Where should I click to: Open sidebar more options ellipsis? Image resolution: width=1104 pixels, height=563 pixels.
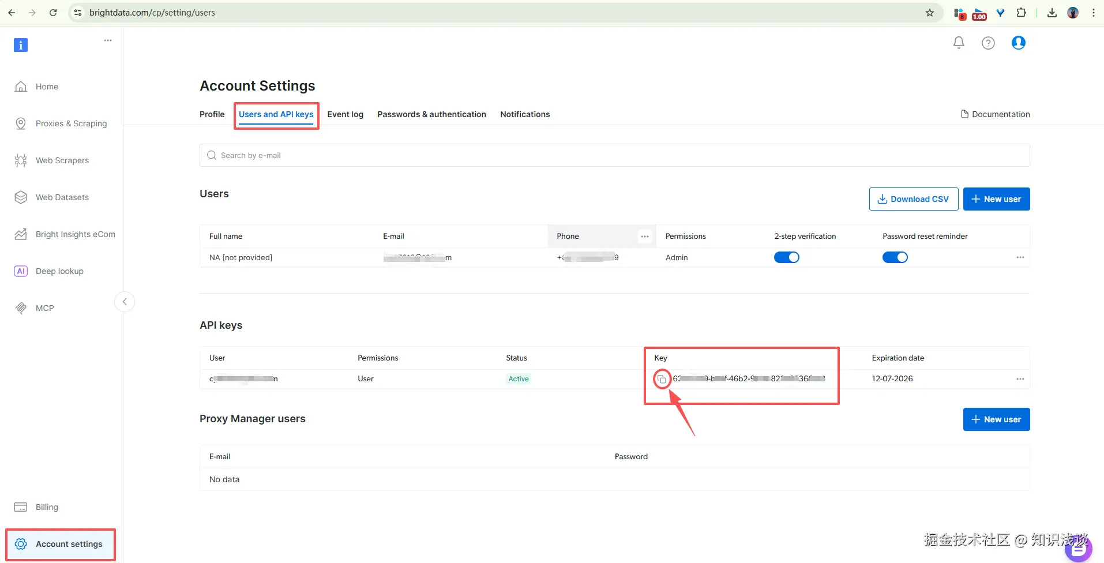point(108,40)
